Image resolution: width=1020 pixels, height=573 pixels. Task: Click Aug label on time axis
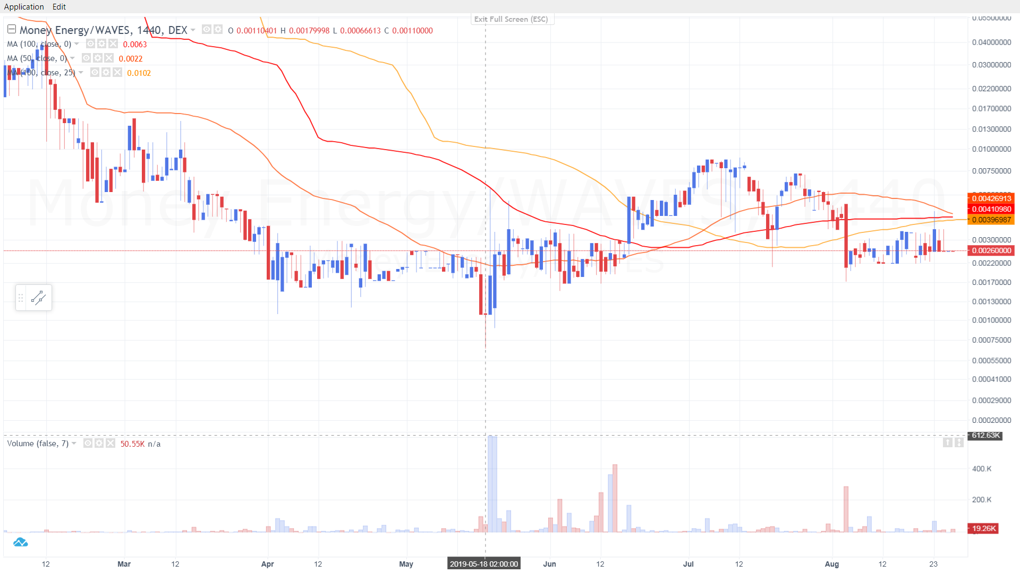832,564
